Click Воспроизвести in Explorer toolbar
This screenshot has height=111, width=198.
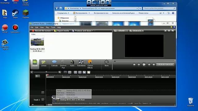[x=81, y=13]
